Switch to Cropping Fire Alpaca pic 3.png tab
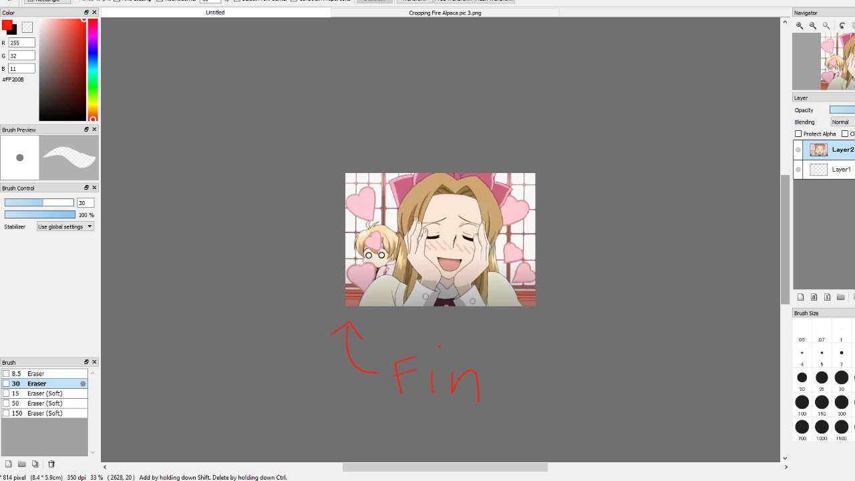 [x=445, y=13]
